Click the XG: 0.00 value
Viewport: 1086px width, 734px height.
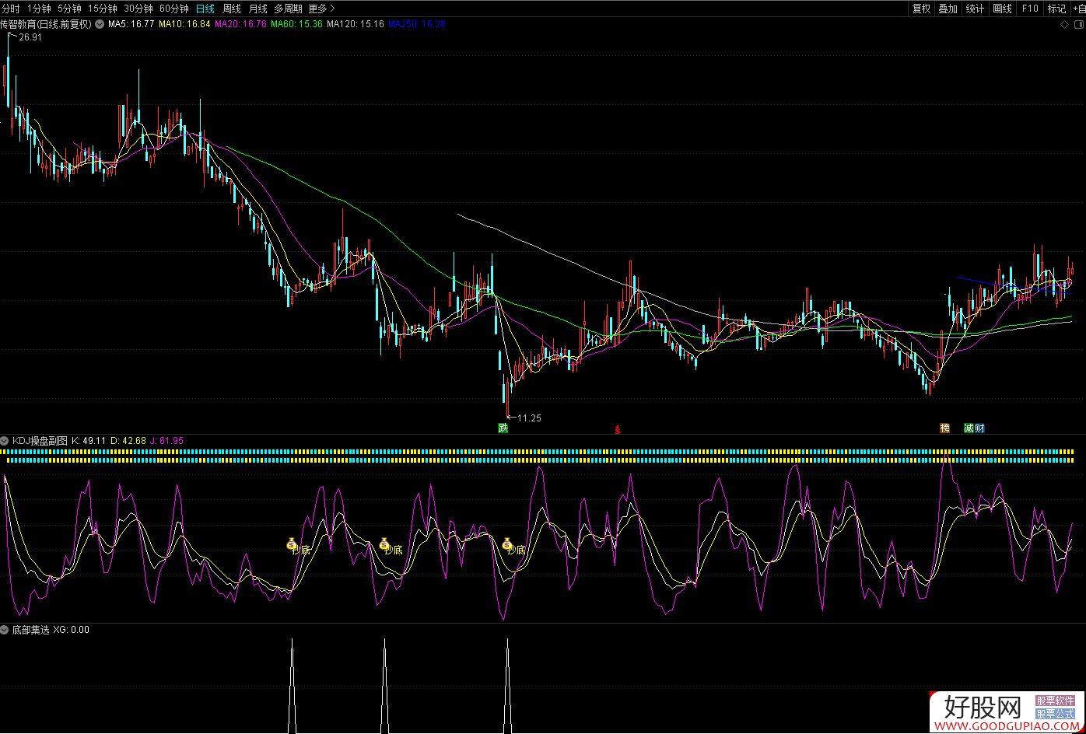(72, 630)
